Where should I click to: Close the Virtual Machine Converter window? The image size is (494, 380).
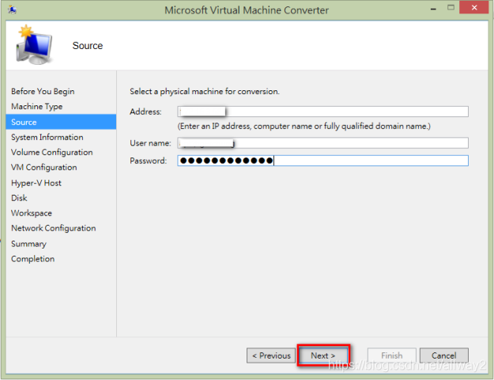(474, 8)
